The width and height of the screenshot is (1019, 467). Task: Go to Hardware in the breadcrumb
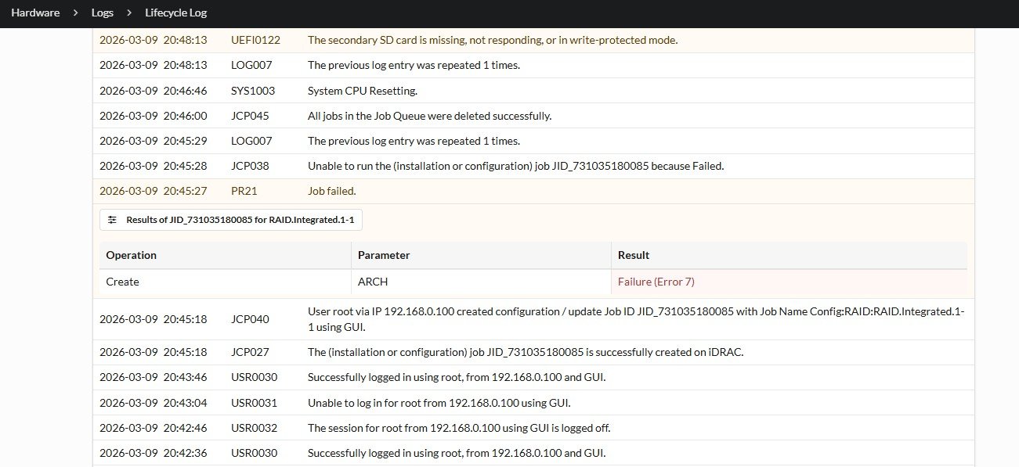coord(35,13)
